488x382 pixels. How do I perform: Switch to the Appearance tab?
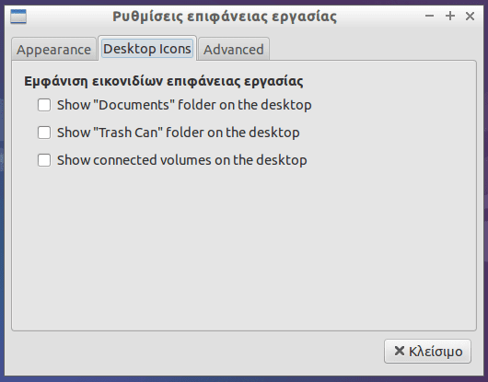pos(53,50)
